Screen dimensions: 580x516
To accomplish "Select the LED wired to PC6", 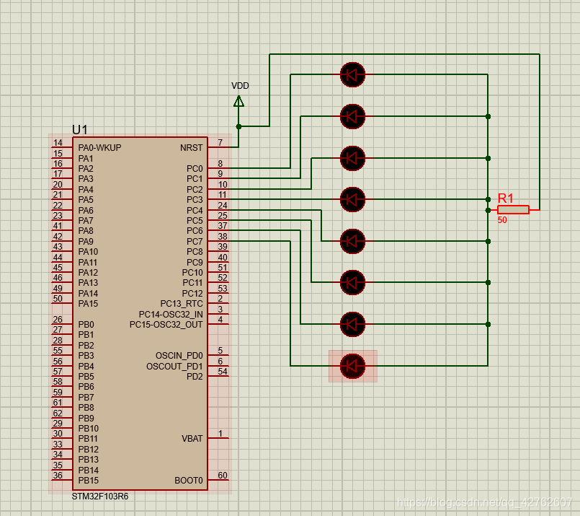I will point(352,325).
